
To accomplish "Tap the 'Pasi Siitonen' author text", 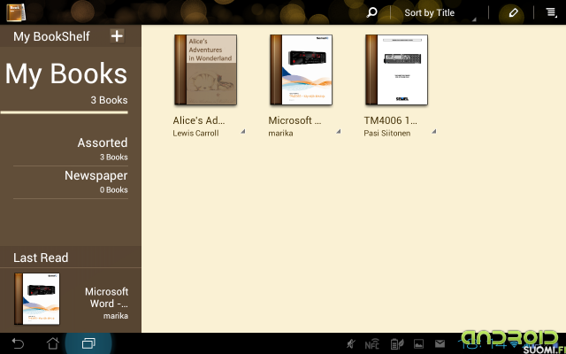I will [x=387, y=134].
